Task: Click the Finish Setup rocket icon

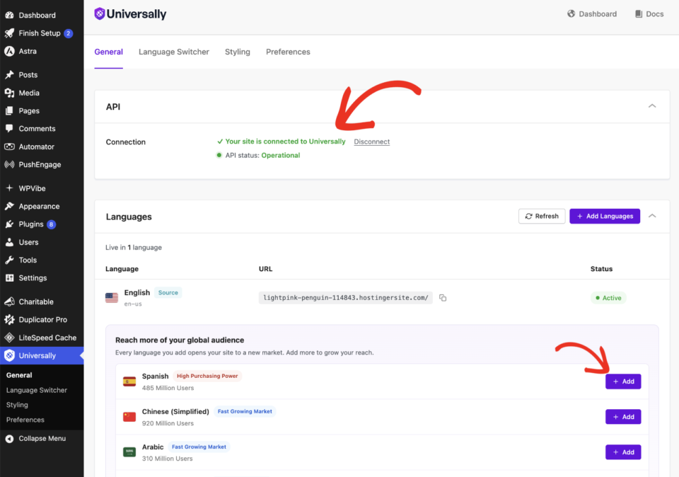Action: (x=9, y=33)
